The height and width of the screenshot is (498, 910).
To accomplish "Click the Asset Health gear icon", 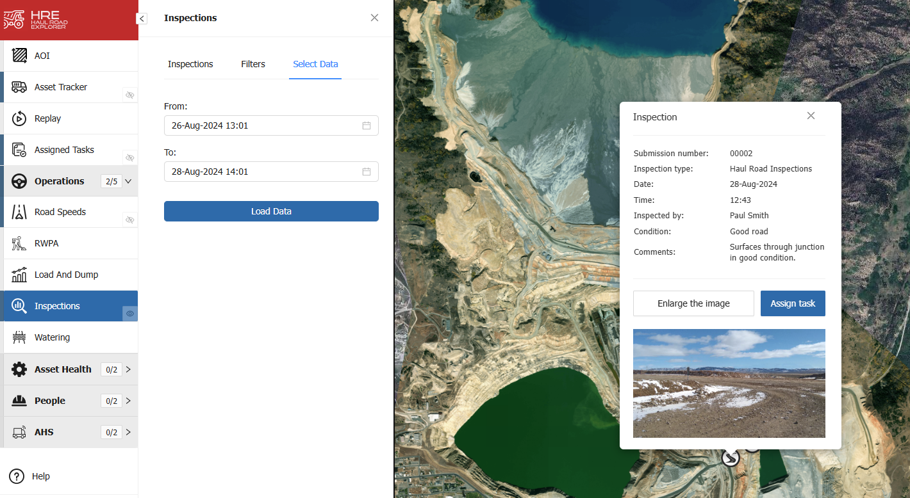I will click(x=19, y=369).
